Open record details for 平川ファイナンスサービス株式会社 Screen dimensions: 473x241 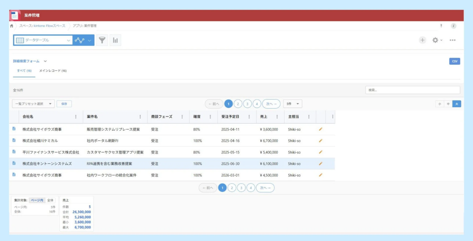(14, 152)
